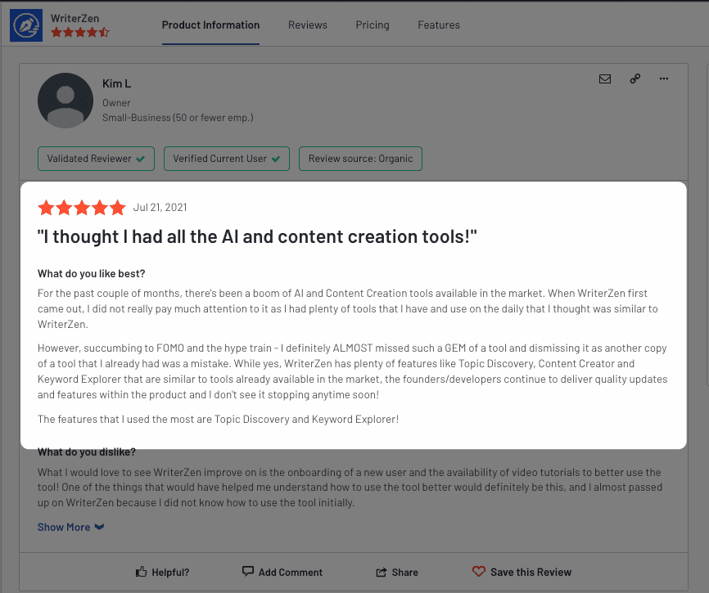
Task: Open the Pricing tab
Action: (373, 25)
